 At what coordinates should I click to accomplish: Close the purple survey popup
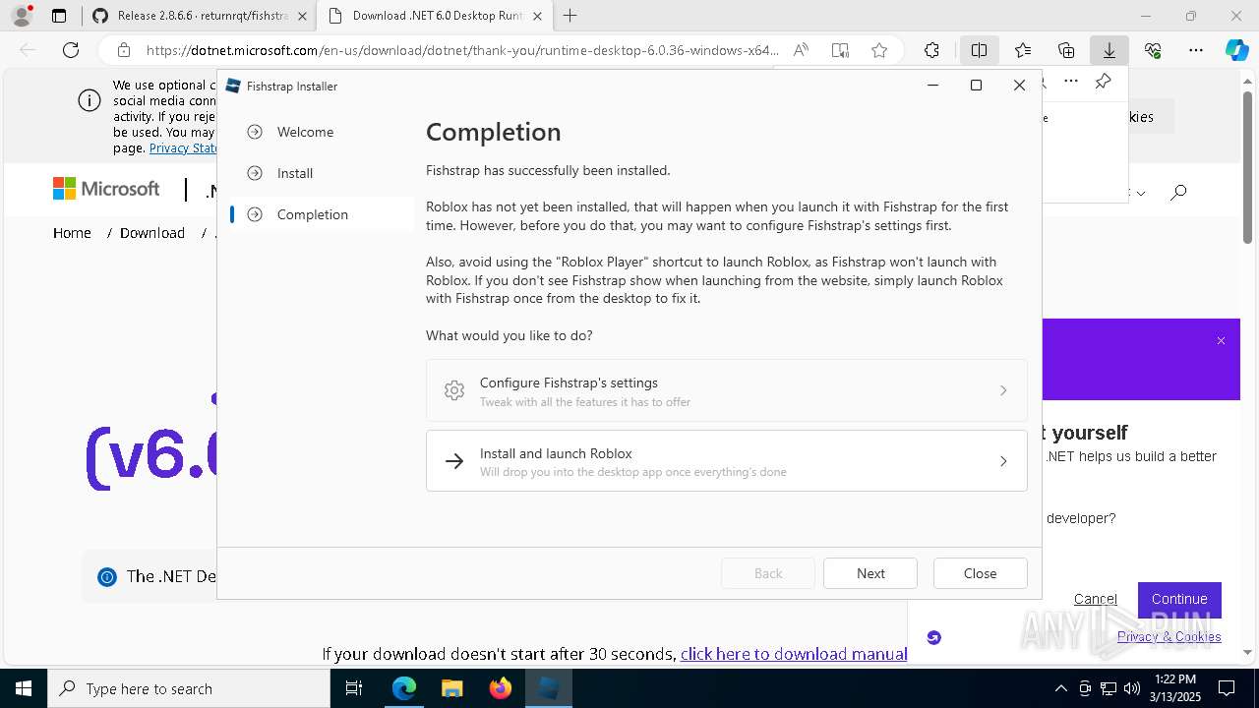[1221, 341]
